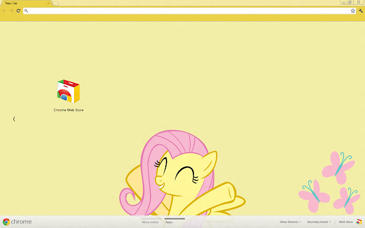Open a new tab with the new-tab button
This screenshot has width=365, height=228.
point(56,3)
